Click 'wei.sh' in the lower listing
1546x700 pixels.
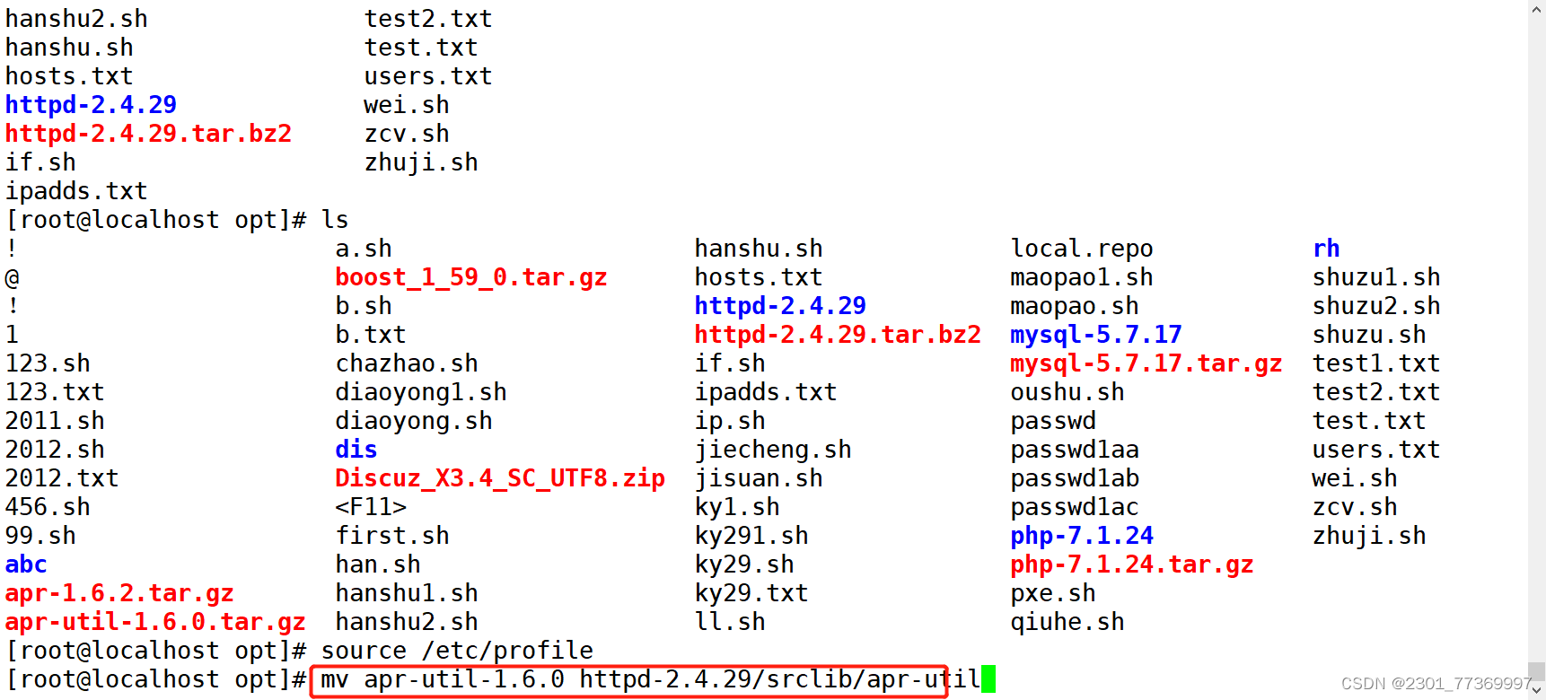coord(1355,478)
